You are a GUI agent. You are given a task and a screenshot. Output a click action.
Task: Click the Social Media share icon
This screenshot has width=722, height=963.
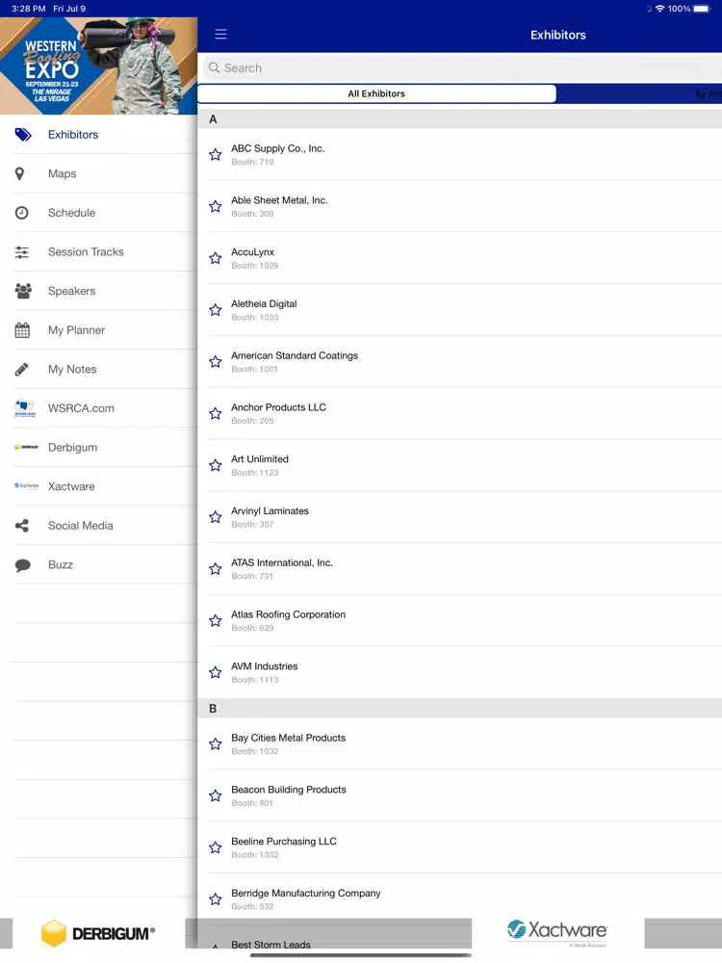point(21,526)
